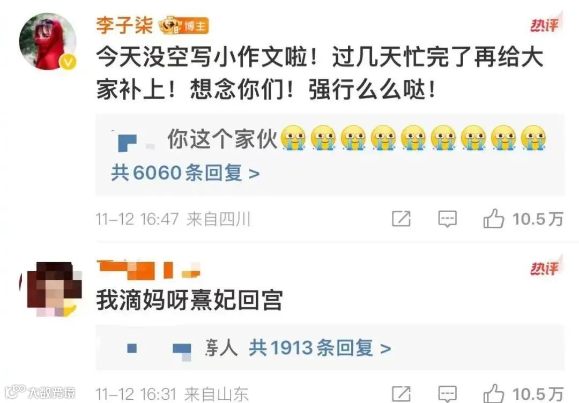Click the 热评 tag on first comment
Image resolution: width=579 pixels, height=403 pixels.
[x=546, y=24]
